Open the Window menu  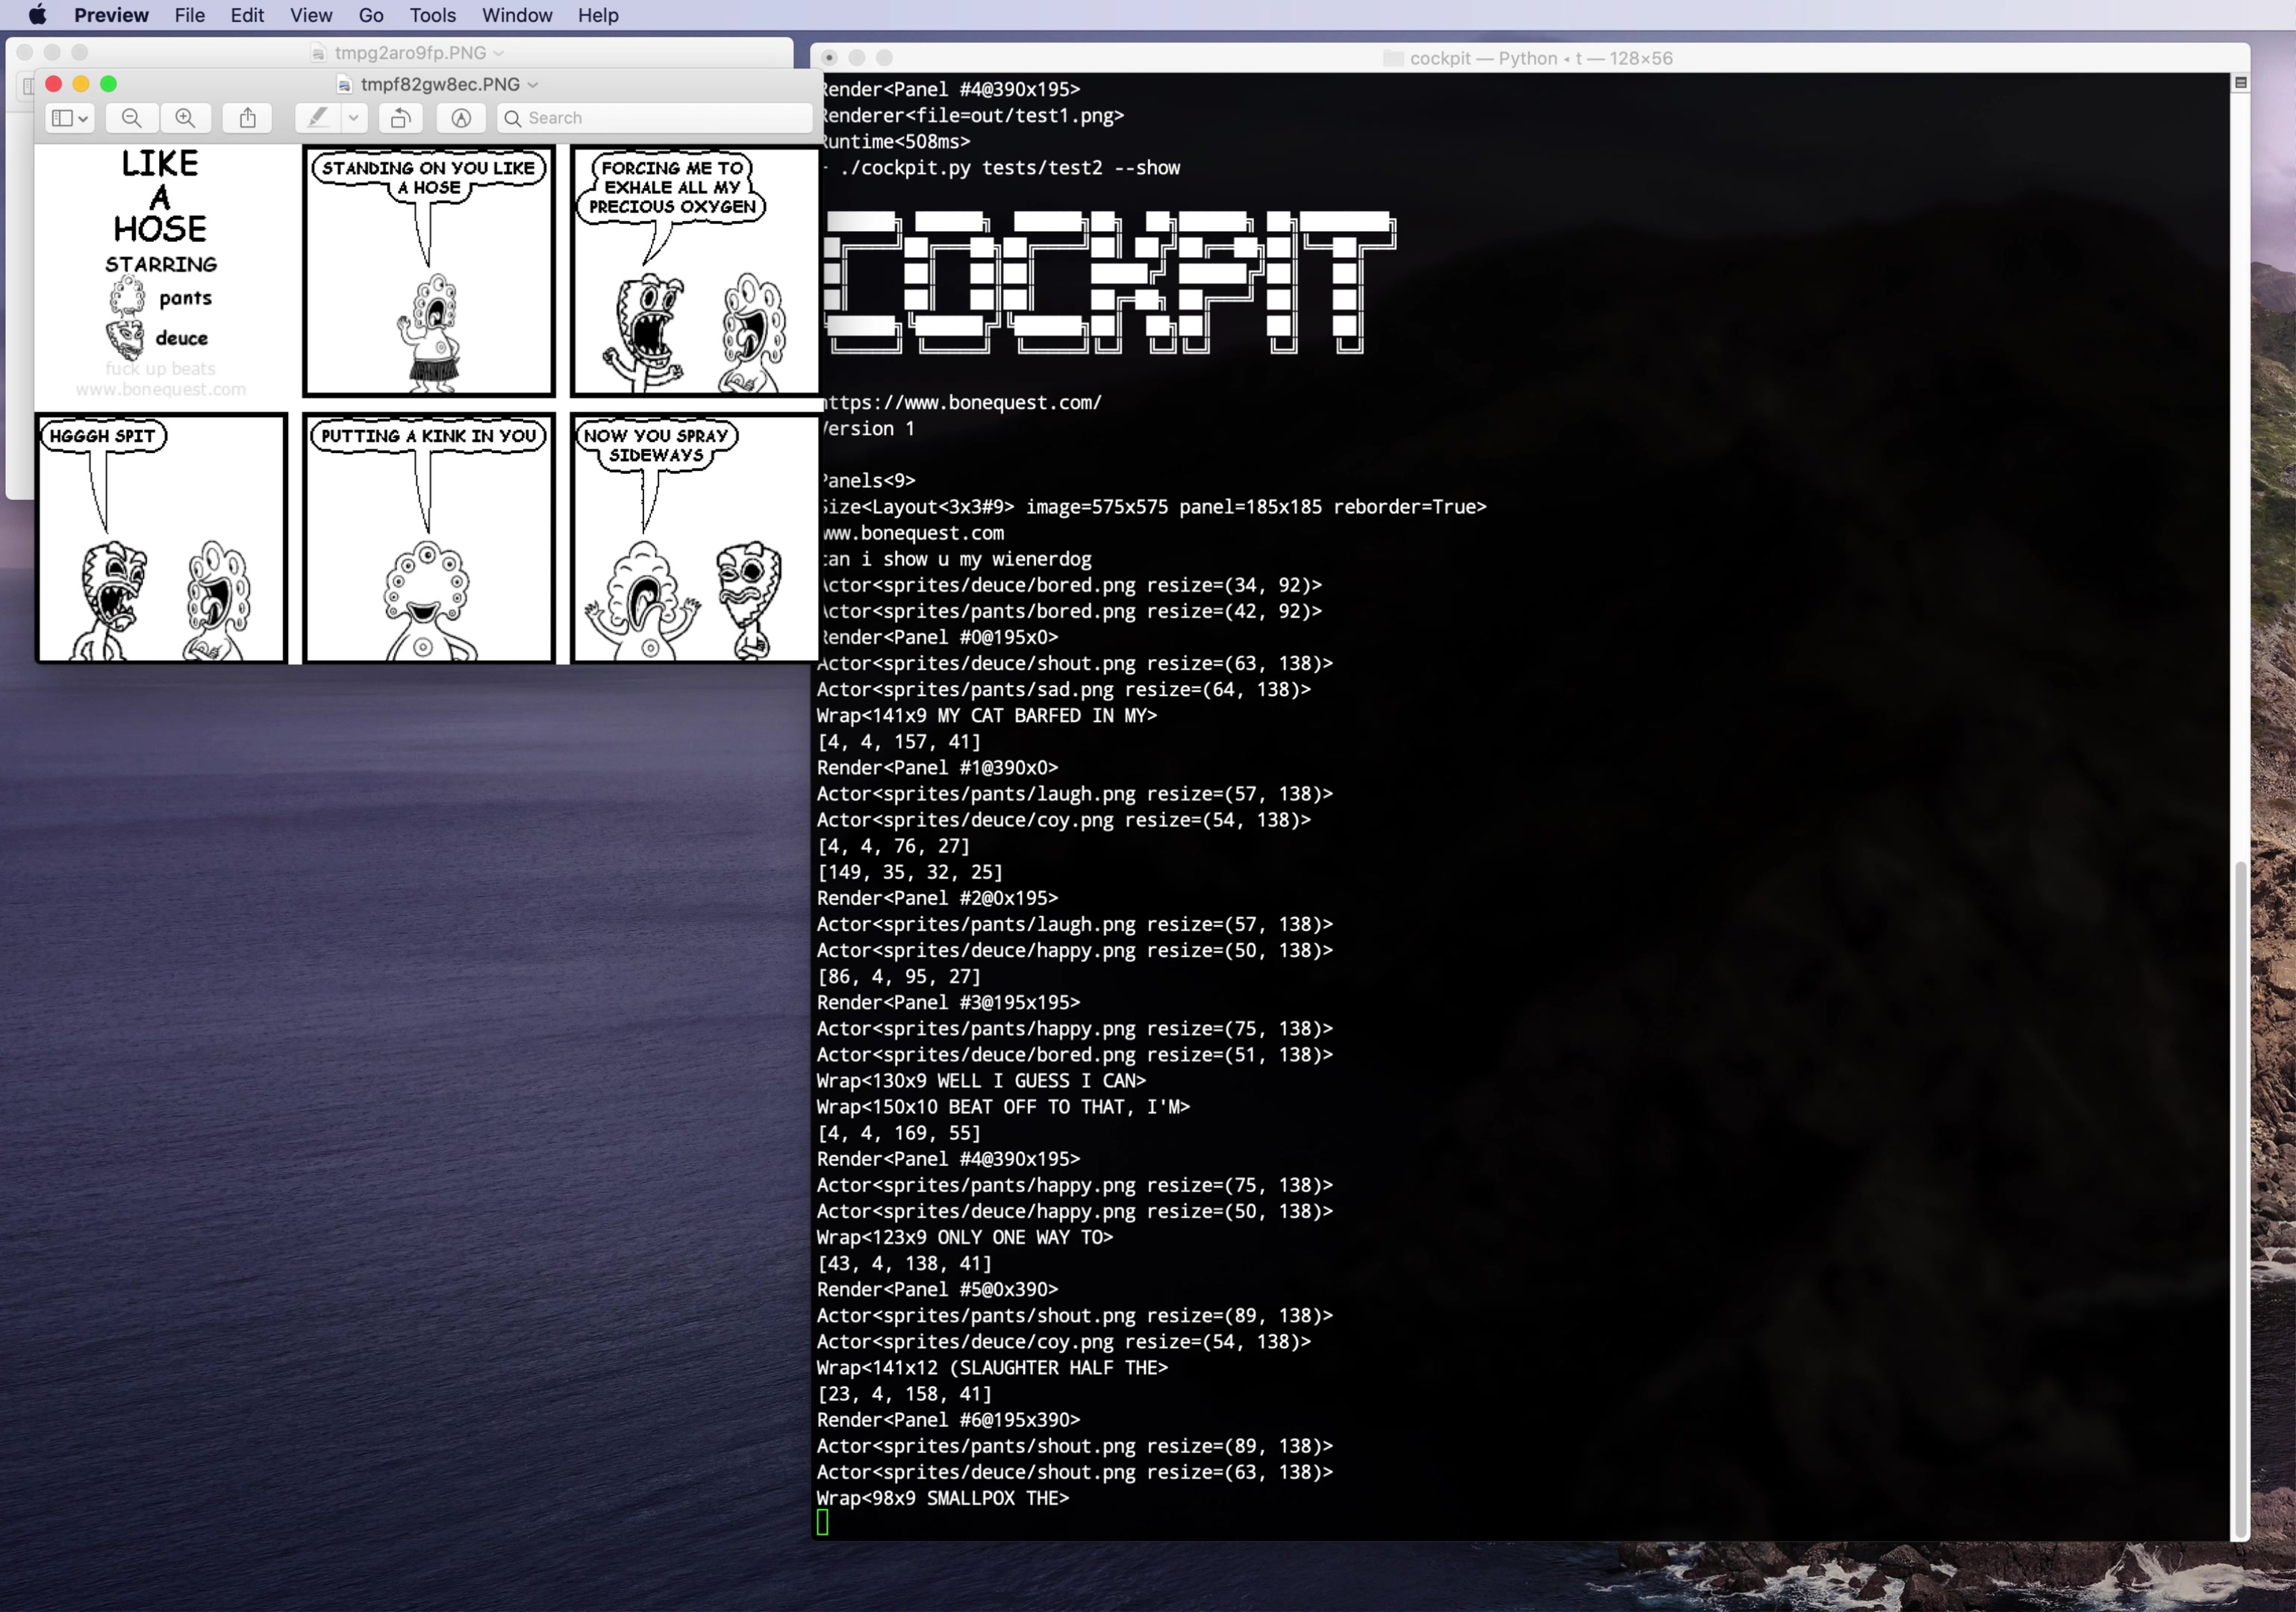517,15
